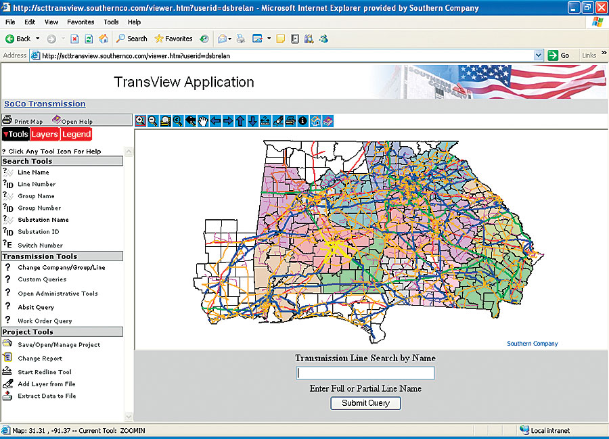Click the Substation Name search tool
609x439 pixels.
(x=43, y=220)
